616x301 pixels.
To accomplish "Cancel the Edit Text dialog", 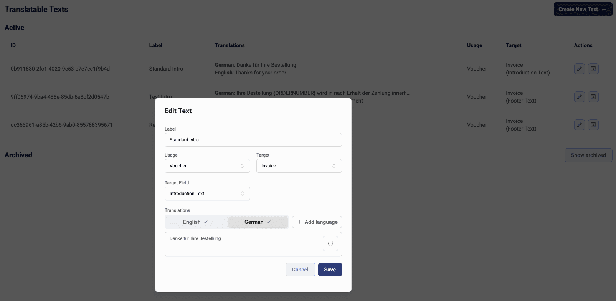I will [300, 270].
